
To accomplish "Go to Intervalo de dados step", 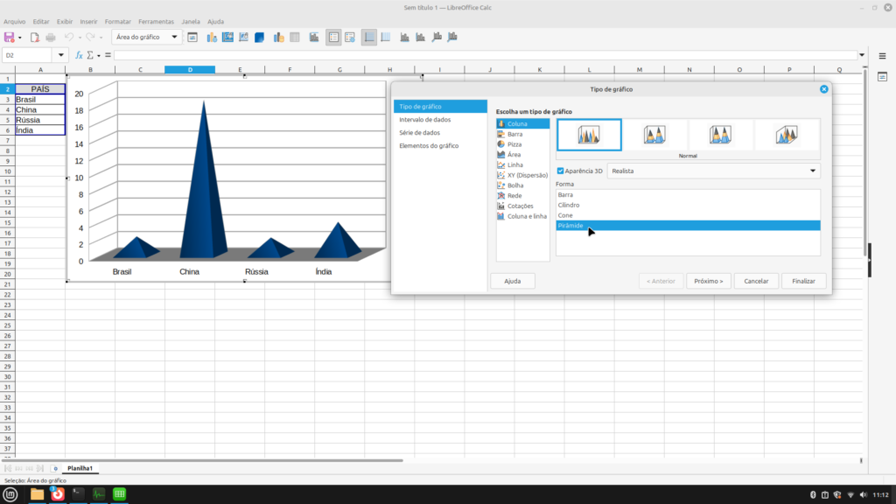I will pos(425,120).
